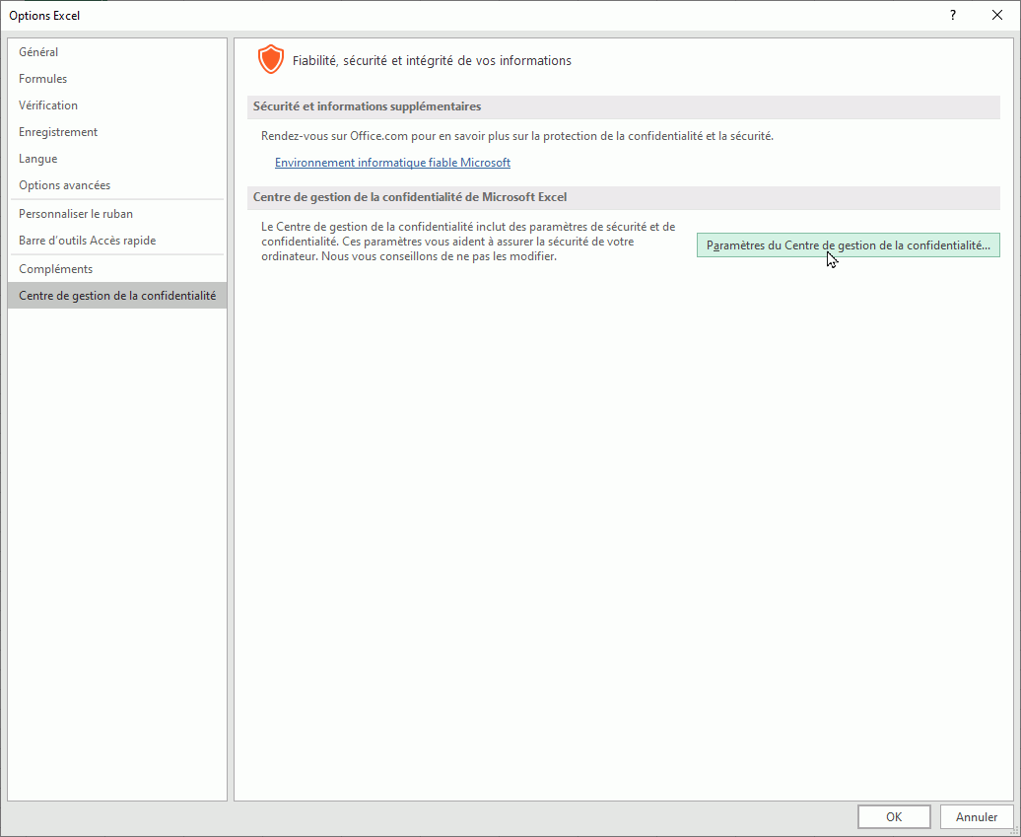This screenshot has height=837, width=1021.
Task: Open Environnement informatique fiable Microsoft link
Action: point(392,163)
